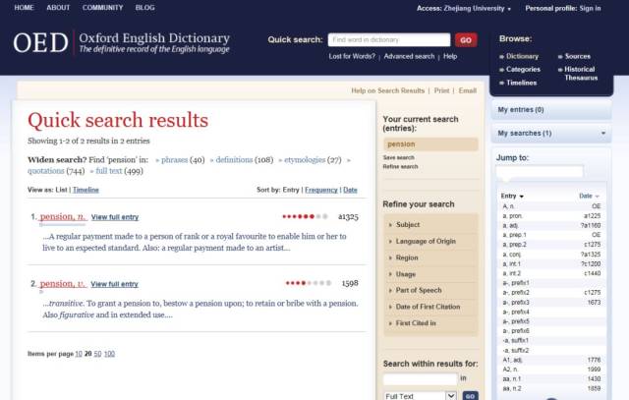The height and width of the screenshot is (400, 629).
Task: Open the HOME menu item
Action: 24,8
